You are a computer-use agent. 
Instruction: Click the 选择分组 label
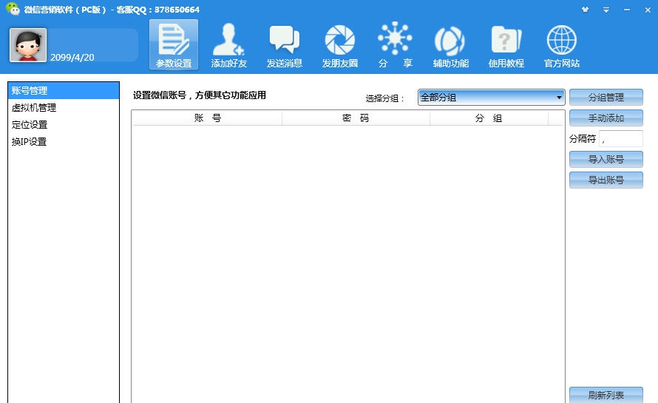[x=384, y=98]
